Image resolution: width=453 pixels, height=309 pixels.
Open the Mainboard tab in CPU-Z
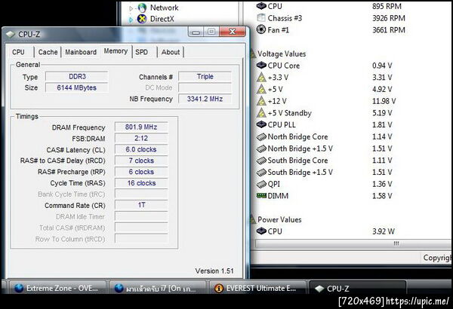(81, 52)
